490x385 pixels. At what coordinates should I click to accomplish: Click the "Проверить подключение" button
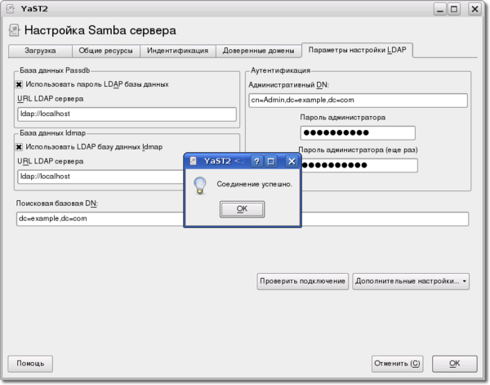click(302, 280)
